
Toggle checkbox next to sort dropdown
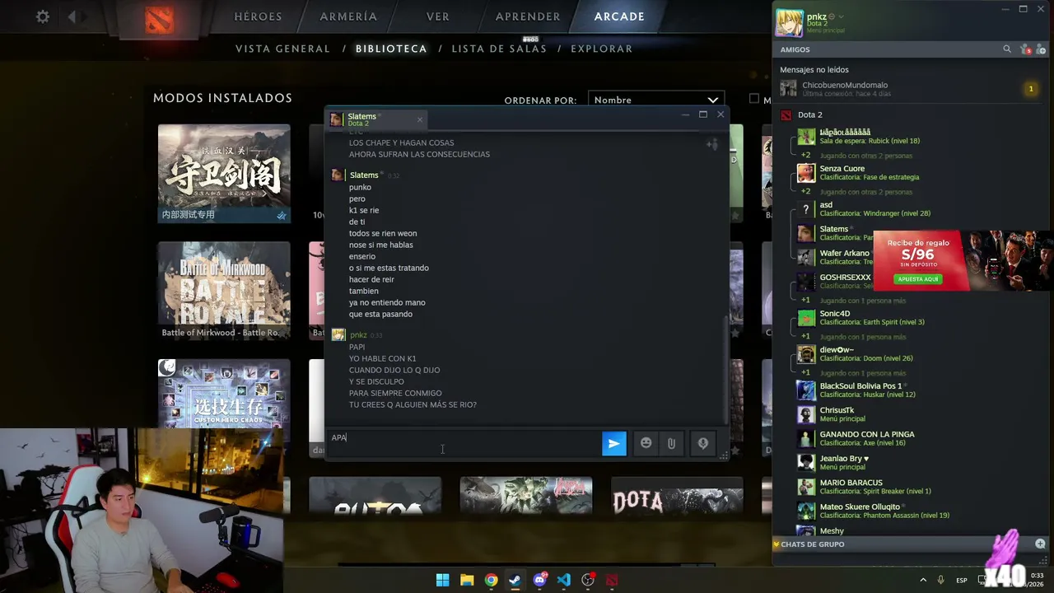tap(753, 99)
